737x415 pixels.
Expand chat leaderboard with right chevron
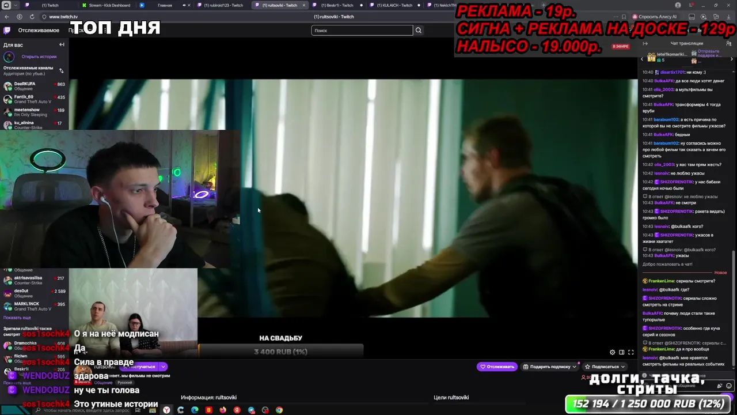pyautogui.click(x=732, y=59)
